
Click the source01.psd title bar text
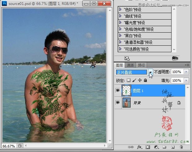coord(43,4)
